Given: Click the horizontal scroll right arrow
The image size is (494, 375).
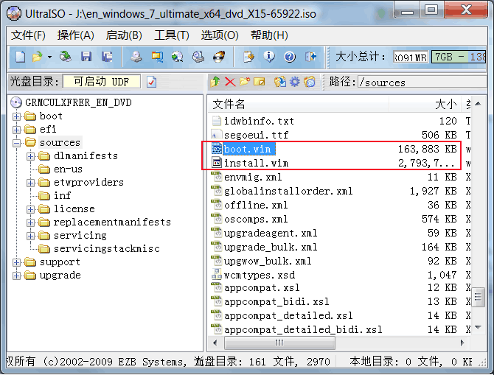Looking at the screenshot, I should point(462,343).
